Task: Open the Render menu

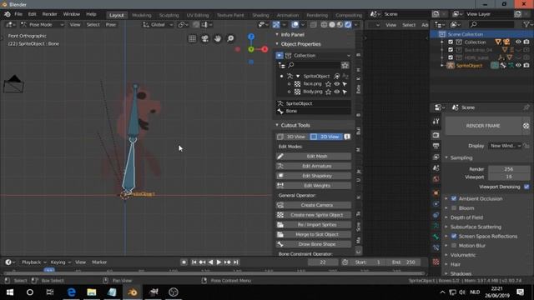Action: pos(49,14)
